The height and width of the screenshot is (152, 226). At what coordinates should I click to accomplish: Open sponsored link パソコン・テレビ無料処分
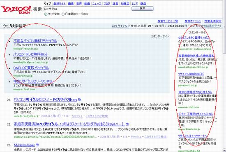pyautogui.click(x=30, y=54)
